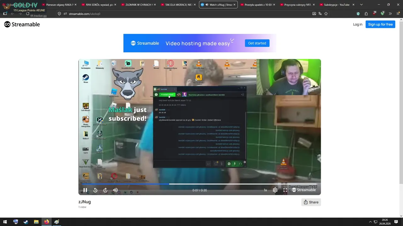Click the video progress bar
Viewport: 403px width, 226px height.
200,184
